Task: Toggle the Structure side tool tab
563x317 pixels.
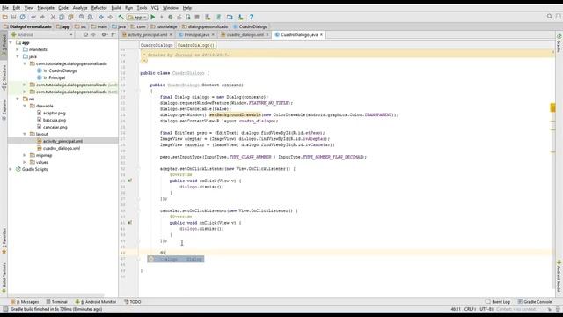Action: tap(4, 78)
